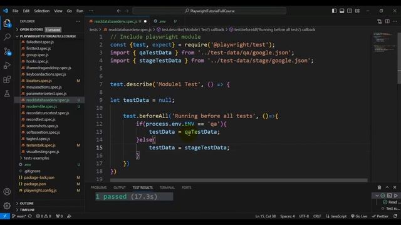Viewport: 401px width, 225px height.
Task: Open the Accounts icon in activity bar
Action: tap(7, 192)
